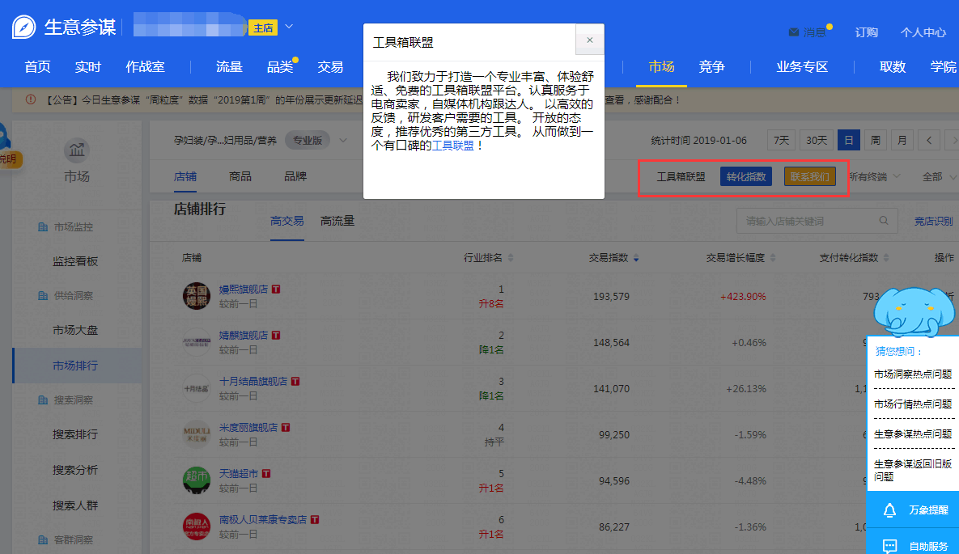Click the 转化指数 blue button
Image resolution: width=959 pixels, height=554 pixels.
pos(746,177)
